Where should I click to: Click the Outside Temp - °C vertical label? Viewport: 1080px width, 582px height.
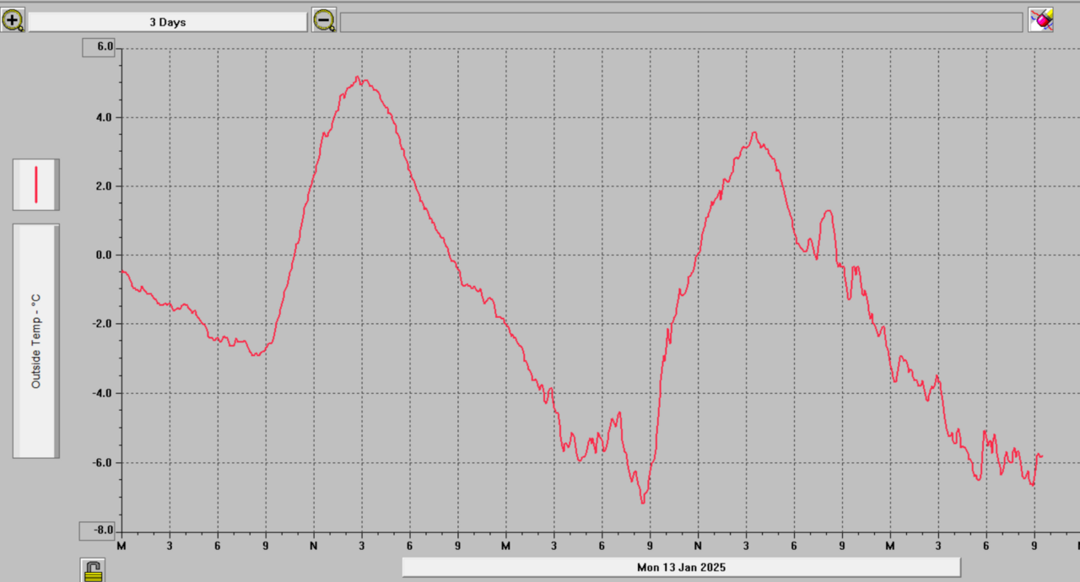(x=36, y=341)
